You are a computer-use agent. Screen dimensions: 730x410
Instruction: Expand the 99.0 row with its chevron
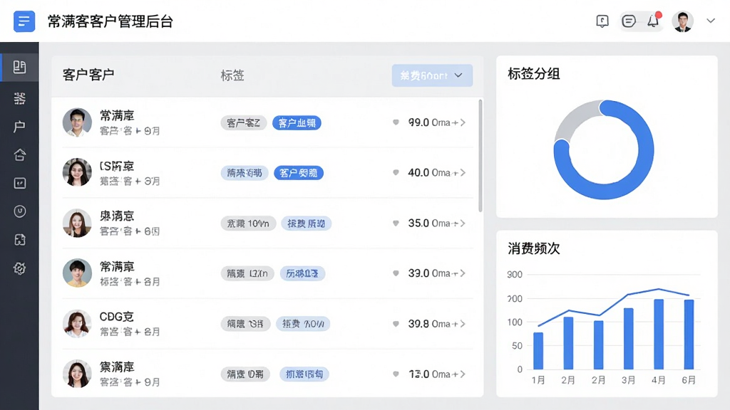pyautogui.click(x=463, y=122)
